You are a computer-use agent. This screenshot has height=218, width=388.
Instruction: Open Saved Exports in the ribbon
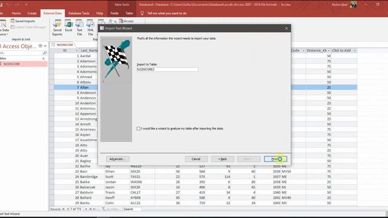[x=57, y=28]
